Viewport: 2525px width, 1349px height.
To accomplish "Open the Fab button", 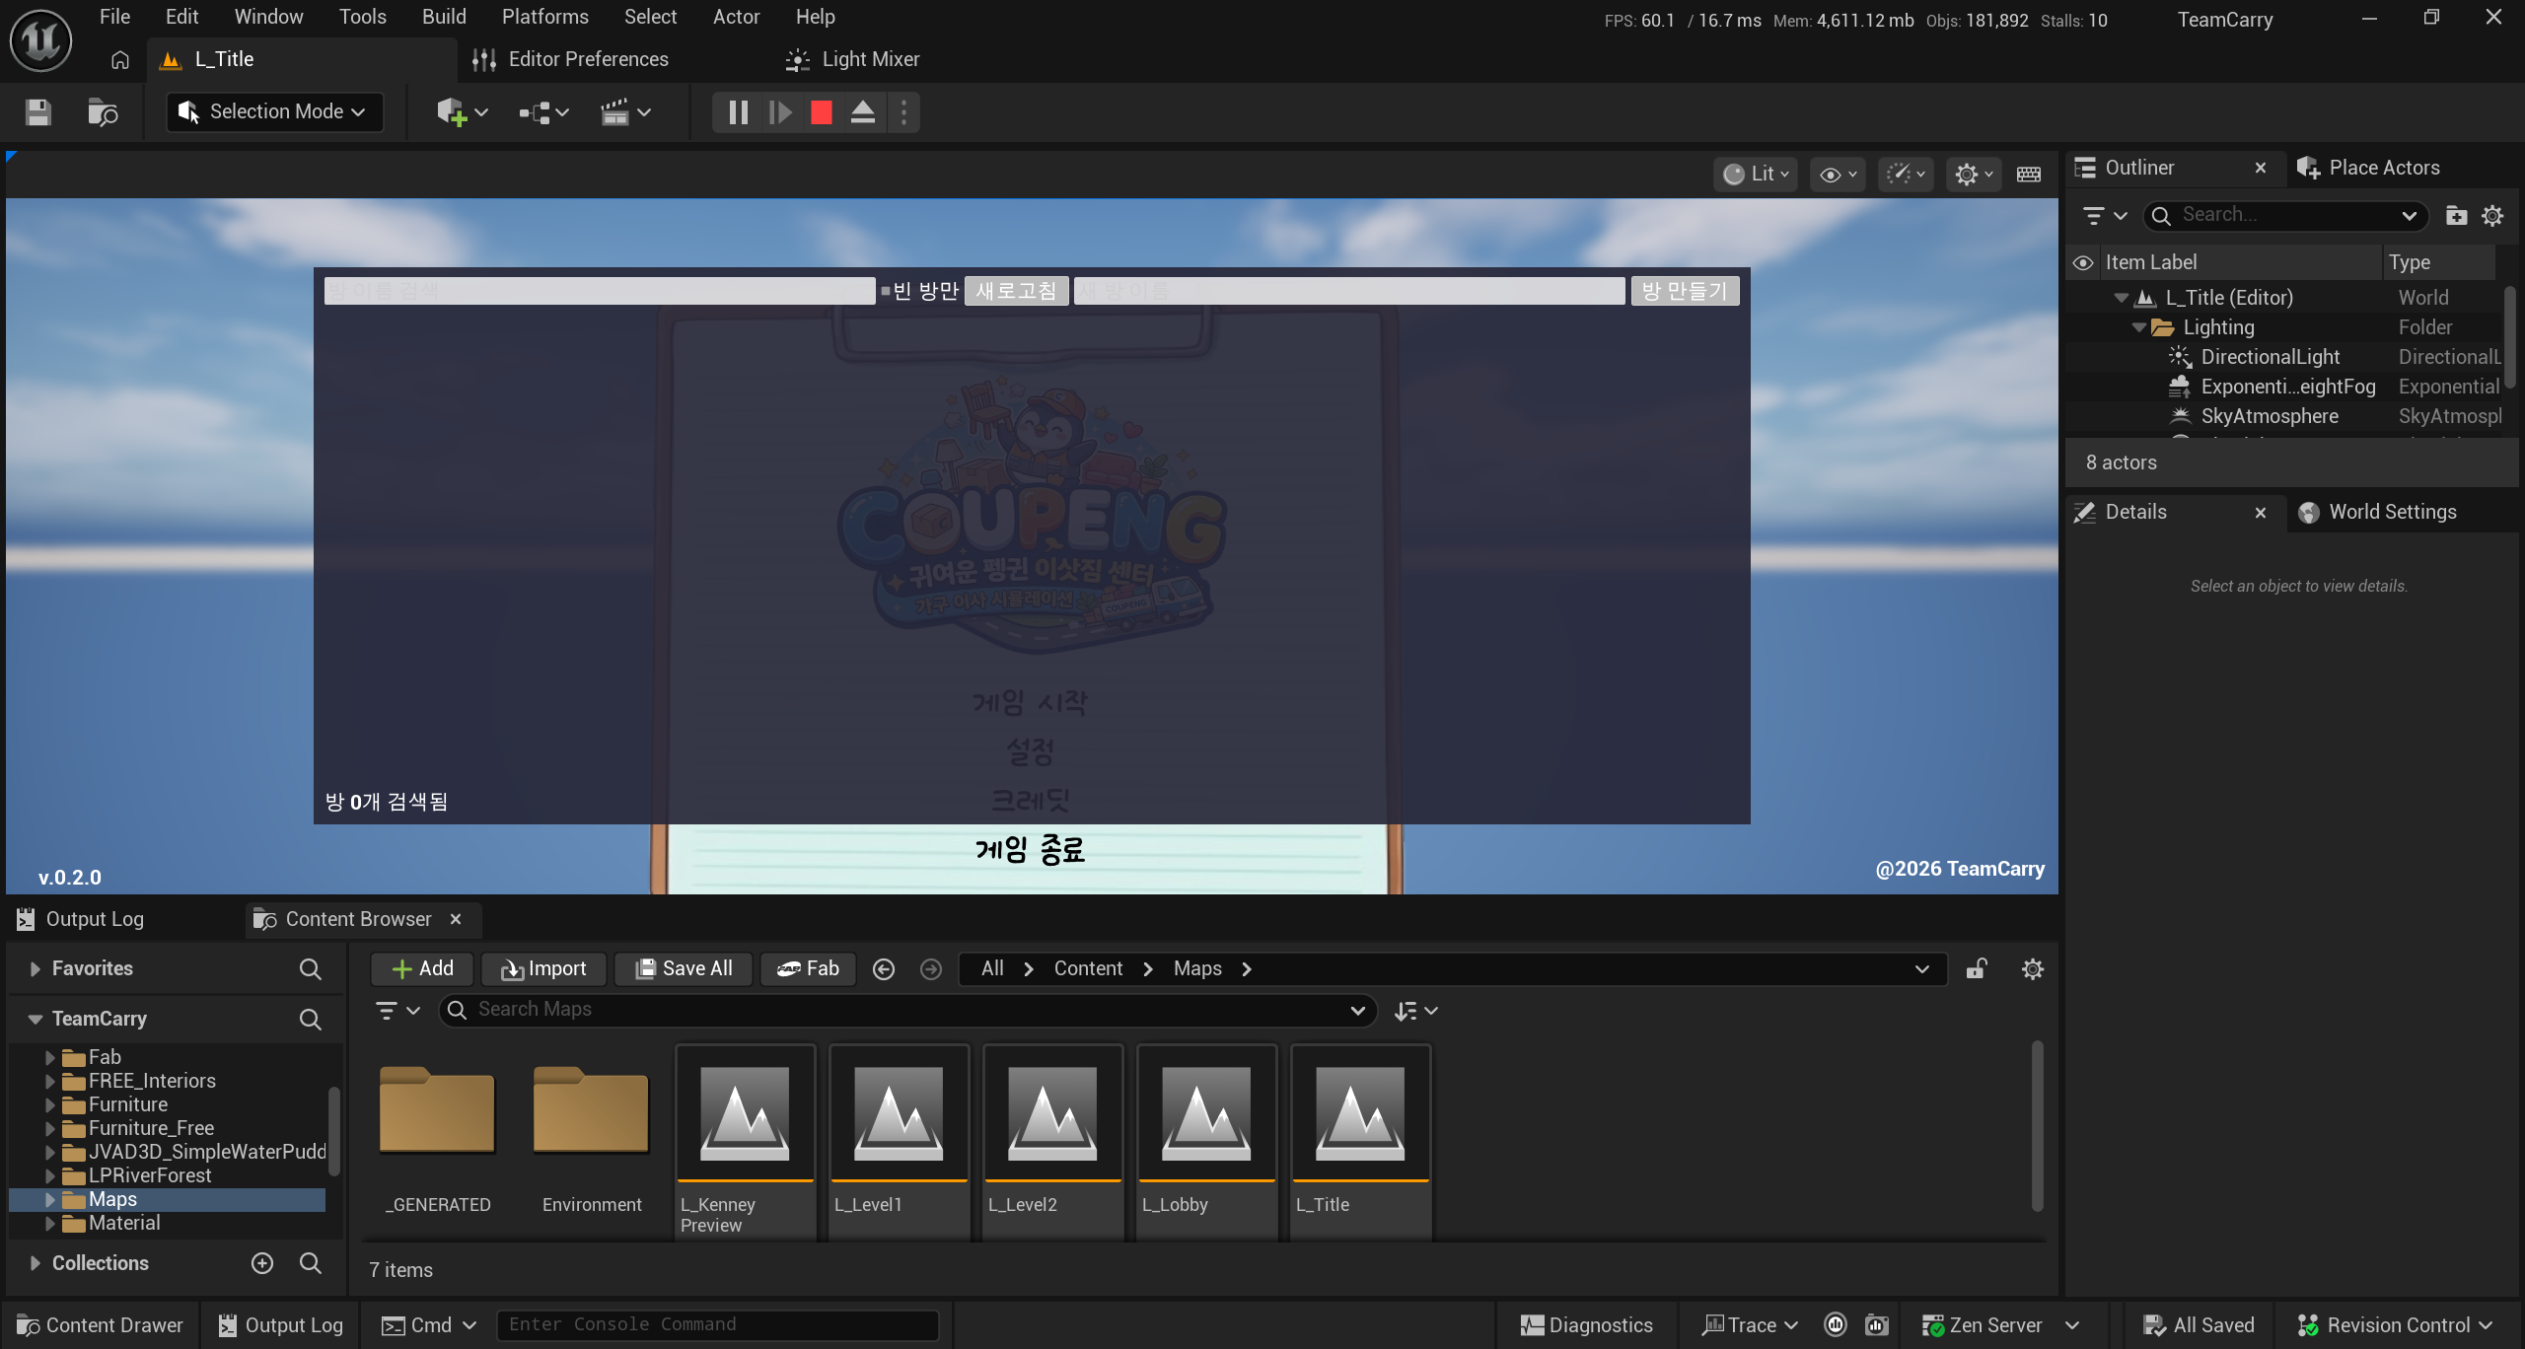I will [x=808, y=969].
